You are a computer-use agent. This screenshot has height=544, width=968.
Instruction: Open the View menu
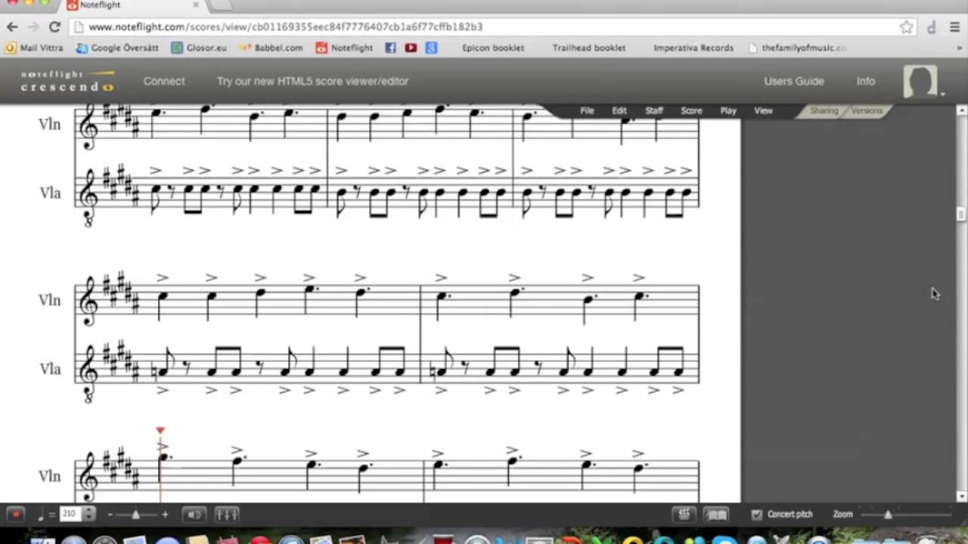(763, 110)
